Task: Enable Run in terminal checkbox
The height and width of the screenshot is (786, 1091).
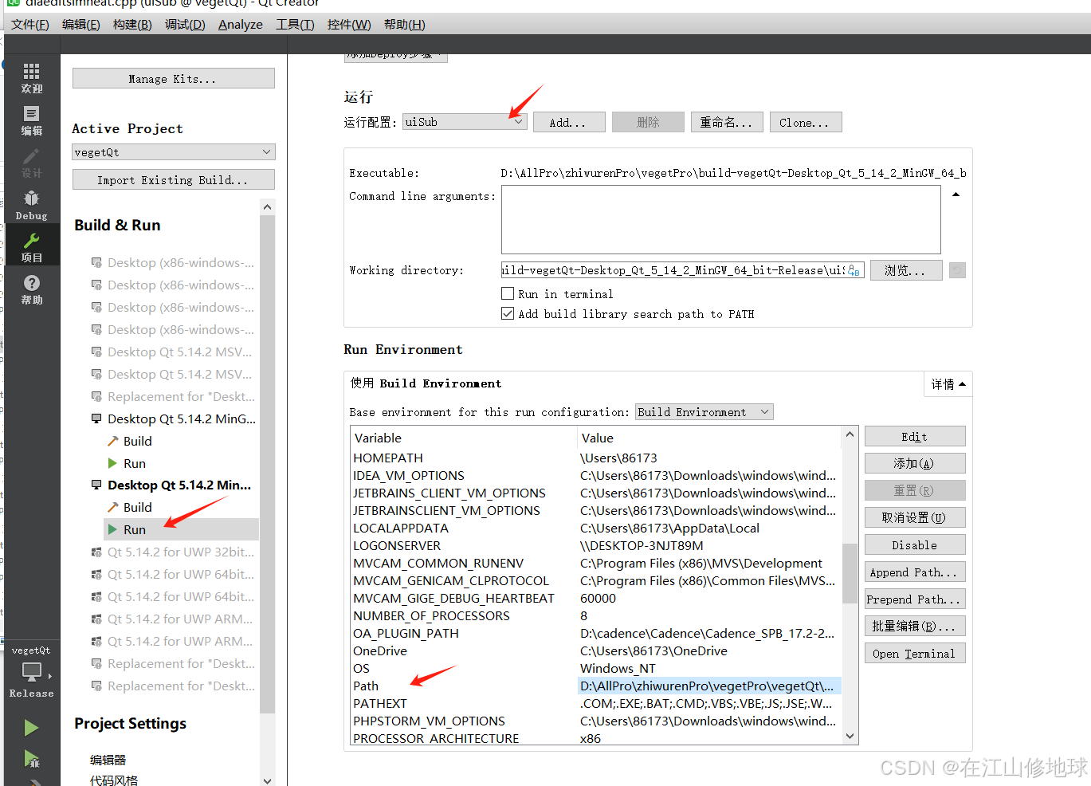Action: pyautogui.click(x=508, y=293)
